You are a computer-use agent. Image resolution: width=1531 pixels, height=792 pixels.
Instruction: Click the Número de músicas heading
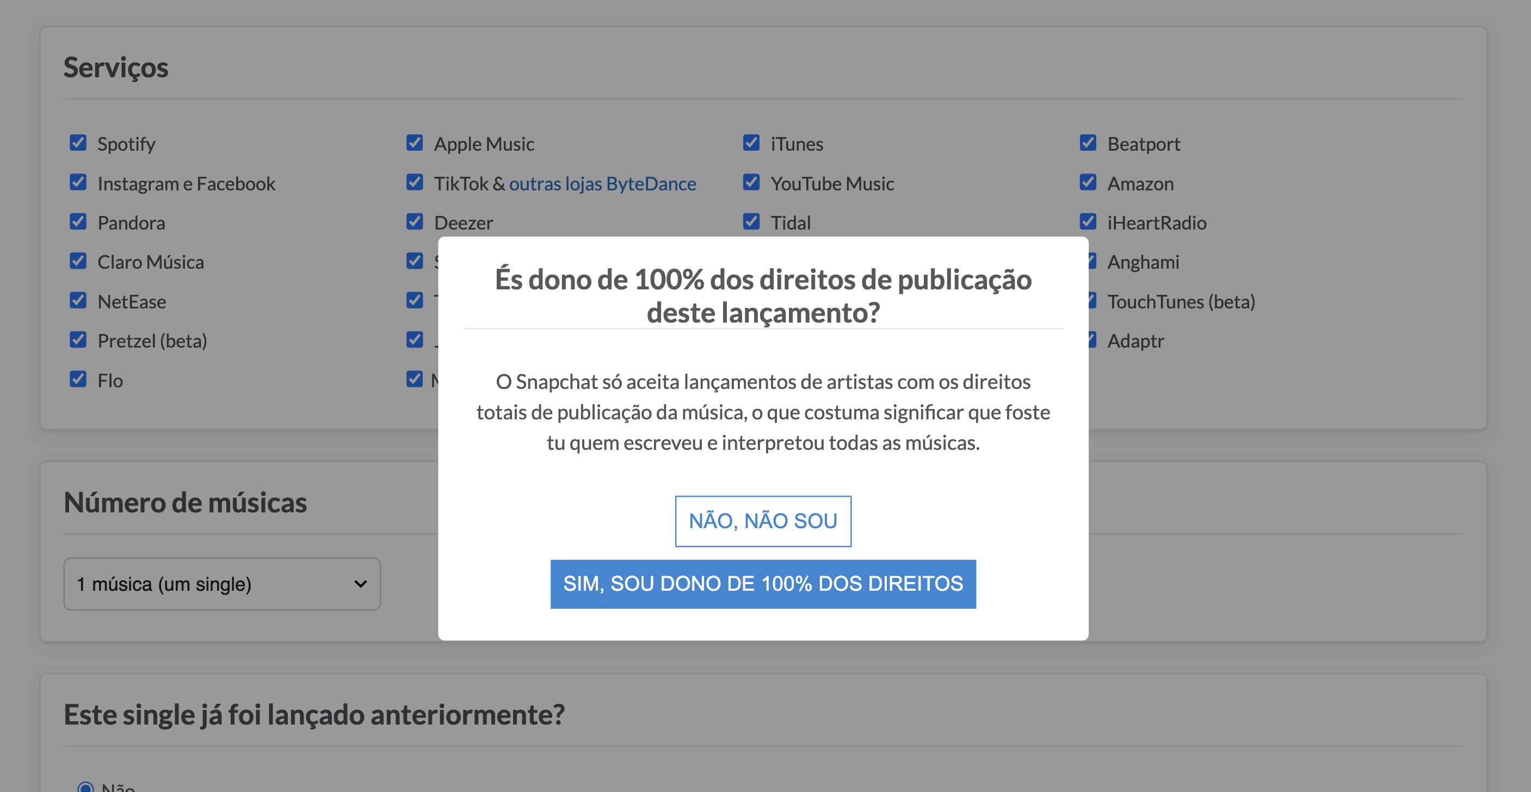pos(186,503)
